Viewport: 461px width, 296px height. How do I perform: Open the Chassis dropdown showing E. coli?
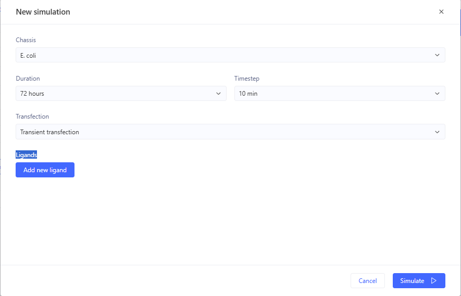(230, 55)
